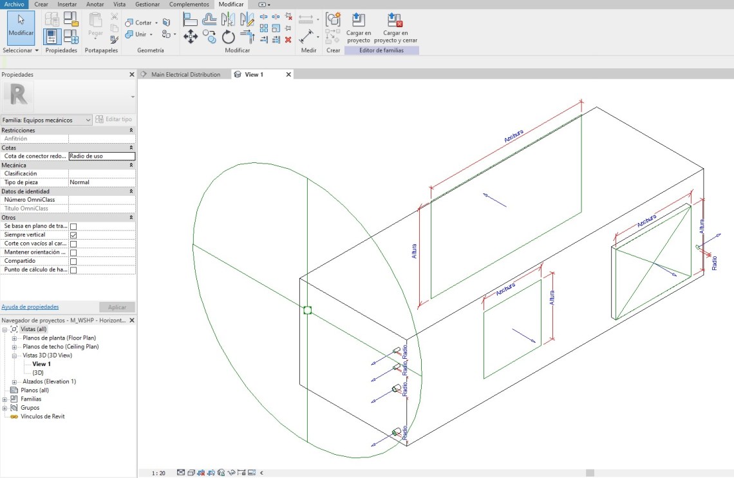This screenshot has height=478, width=734.
Task: Click the 1 : 20 view scale
Action: [158, 473]
